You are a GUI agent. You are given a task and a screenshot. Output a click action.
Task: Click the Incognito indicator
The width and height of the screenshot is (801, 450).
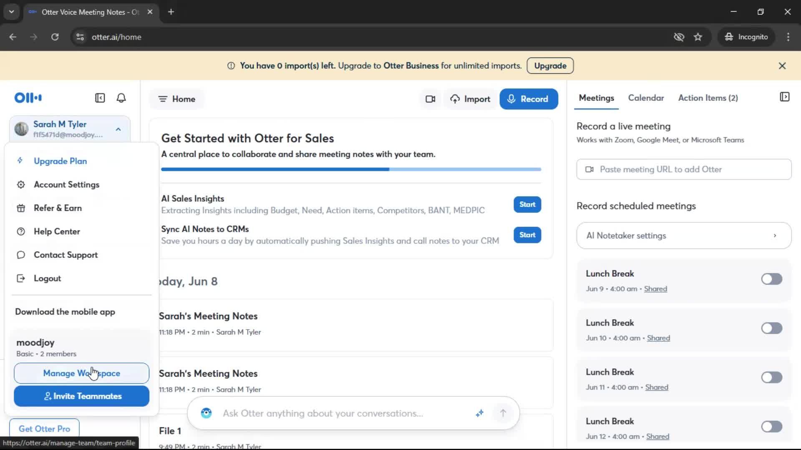point(746,37)
